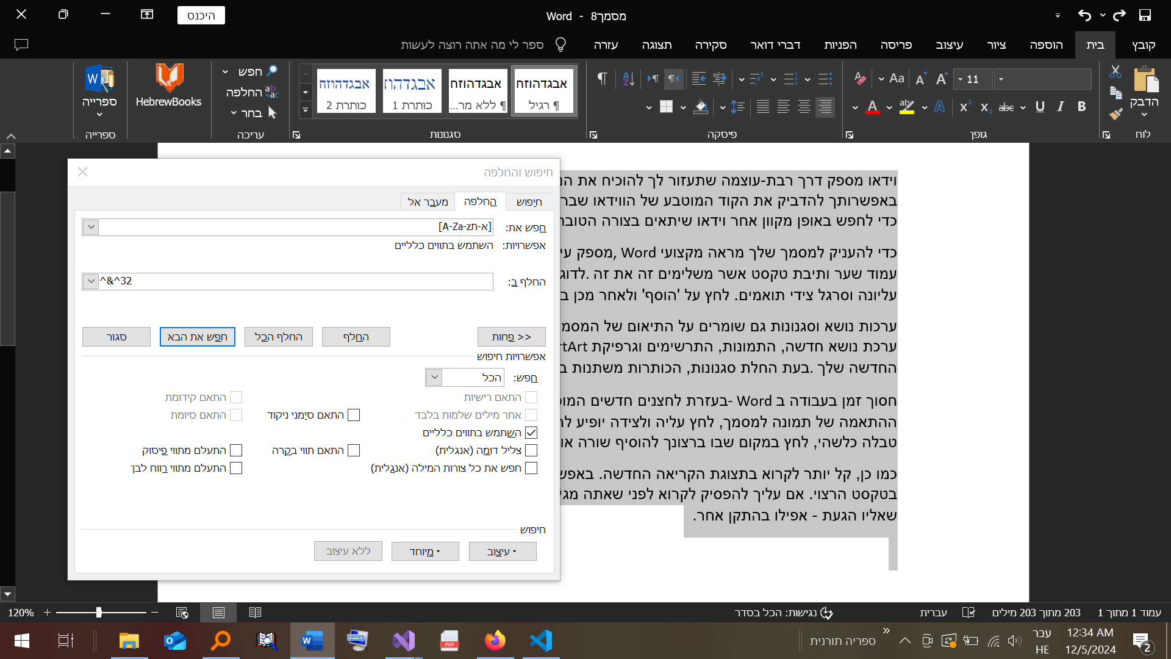Open Firefox from the taskbar
The image size is (1171, 659).
(495, 641)
